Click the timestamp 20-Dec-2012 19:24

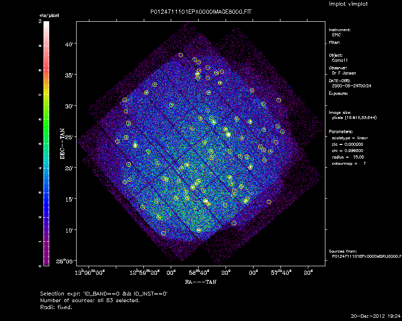click(376, 316)
